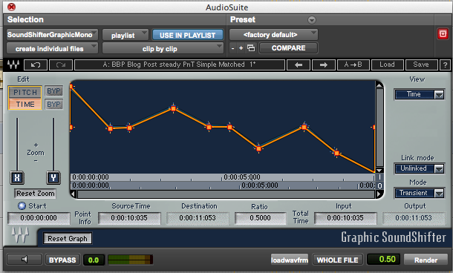Select the lowest middle graph breakpoint
The height and width of the screenshot is (273, 453).
tap(258, 148)
